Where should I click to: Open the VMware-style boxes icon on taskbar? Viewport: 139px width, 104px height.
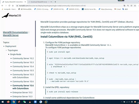[x=46, y=102]
